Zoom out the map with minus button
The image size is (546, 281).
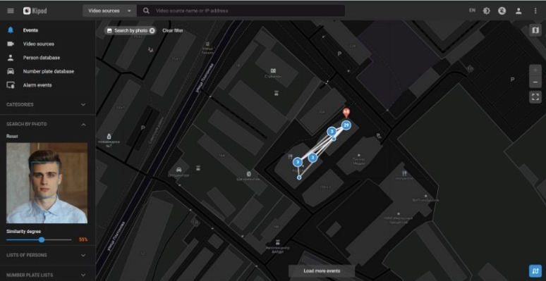[x=535, y=82]
